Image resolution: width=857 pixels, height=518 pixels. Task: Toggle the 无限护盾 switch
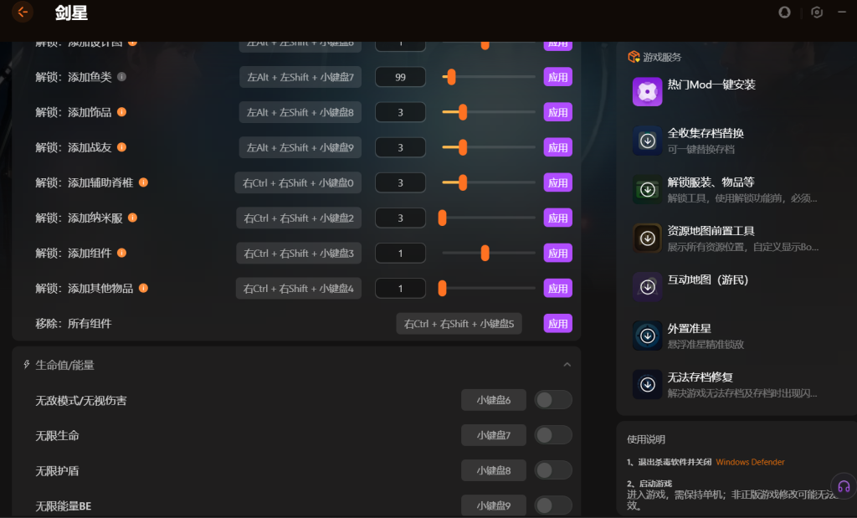[552, 470]
